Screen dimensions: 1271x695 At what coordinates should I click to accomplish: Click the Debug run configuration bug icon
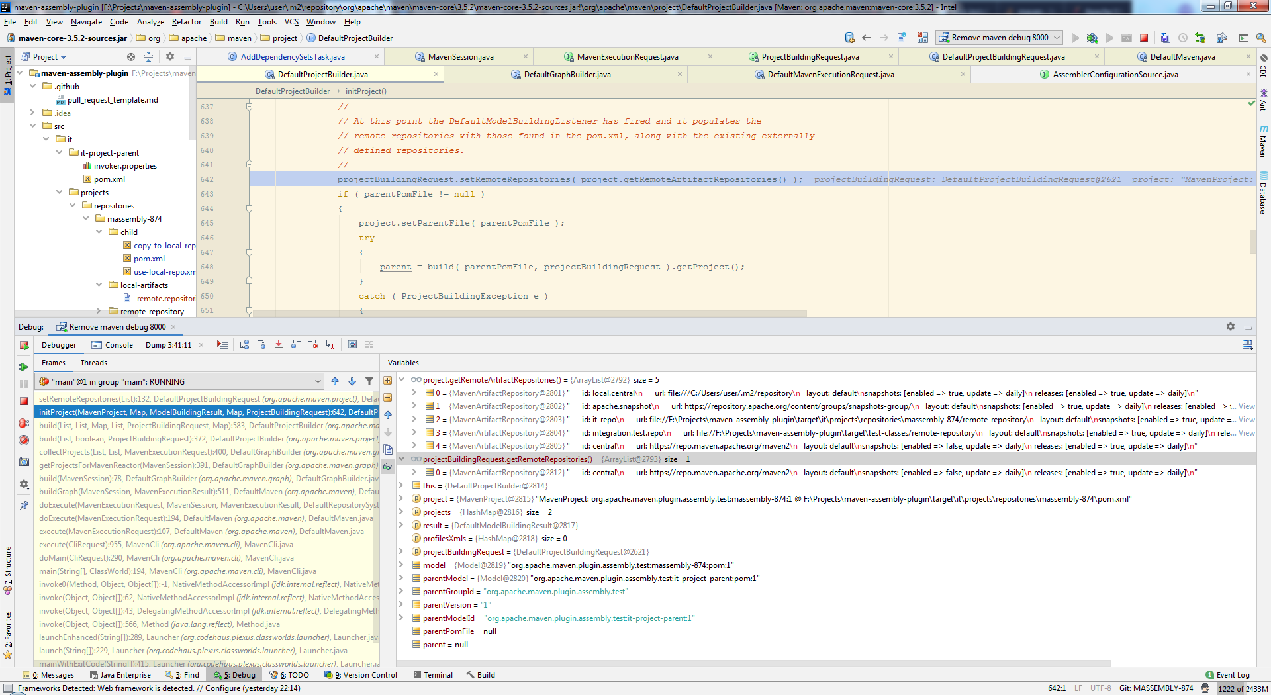pos(1092,38)
